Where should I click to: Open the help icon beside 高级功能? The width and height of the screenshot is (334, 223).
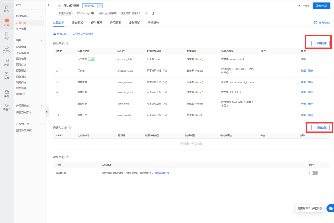point(67,157)
